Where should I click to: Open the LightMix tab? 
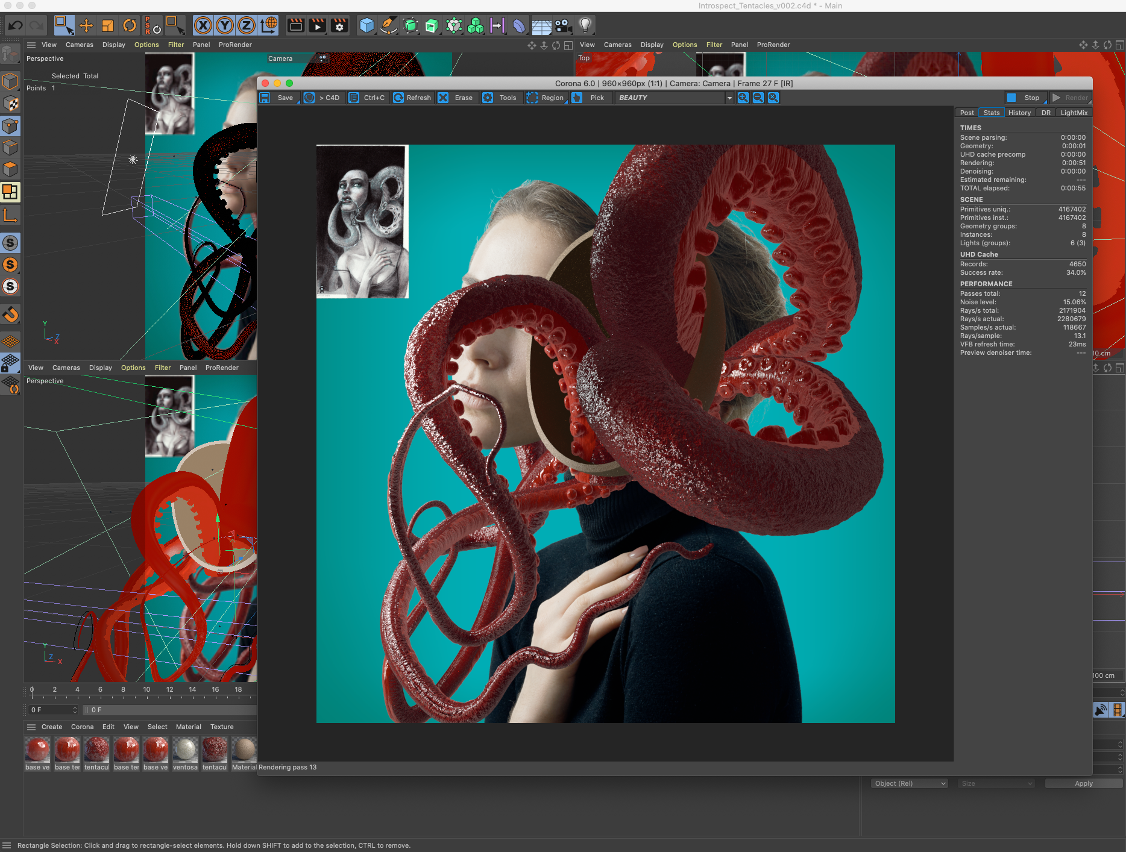pyautogui.click(x=1074, y=113)
